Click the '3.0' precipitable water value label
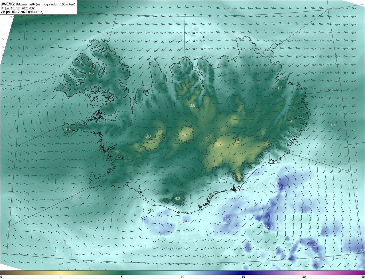The image size is (365, 279). [x=148, y=136]
